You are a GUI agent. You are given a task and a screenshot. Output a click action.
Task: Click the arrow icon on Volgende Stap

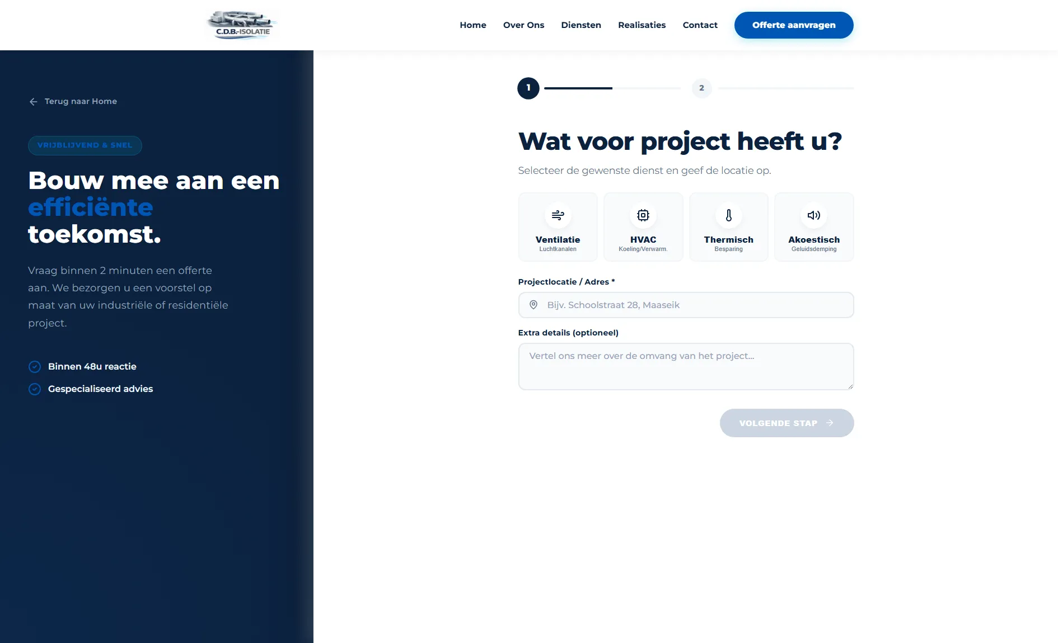[830, 423]
